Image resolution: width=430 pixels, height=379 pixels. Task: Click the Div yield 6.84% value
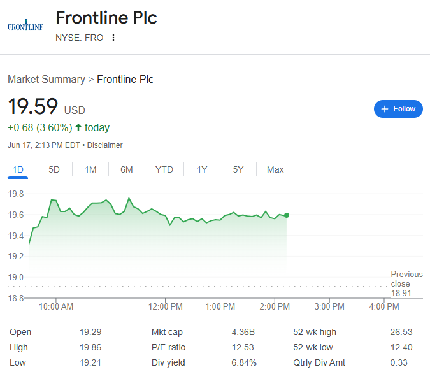(x=244, y=362)
